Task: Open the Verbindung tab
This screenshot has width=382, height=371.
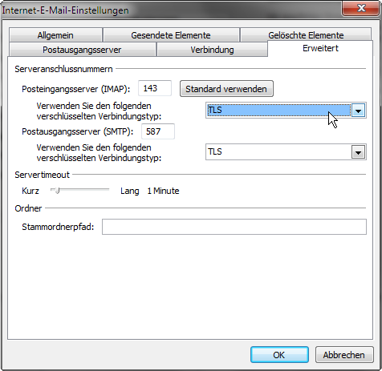Action: [212, 50]
